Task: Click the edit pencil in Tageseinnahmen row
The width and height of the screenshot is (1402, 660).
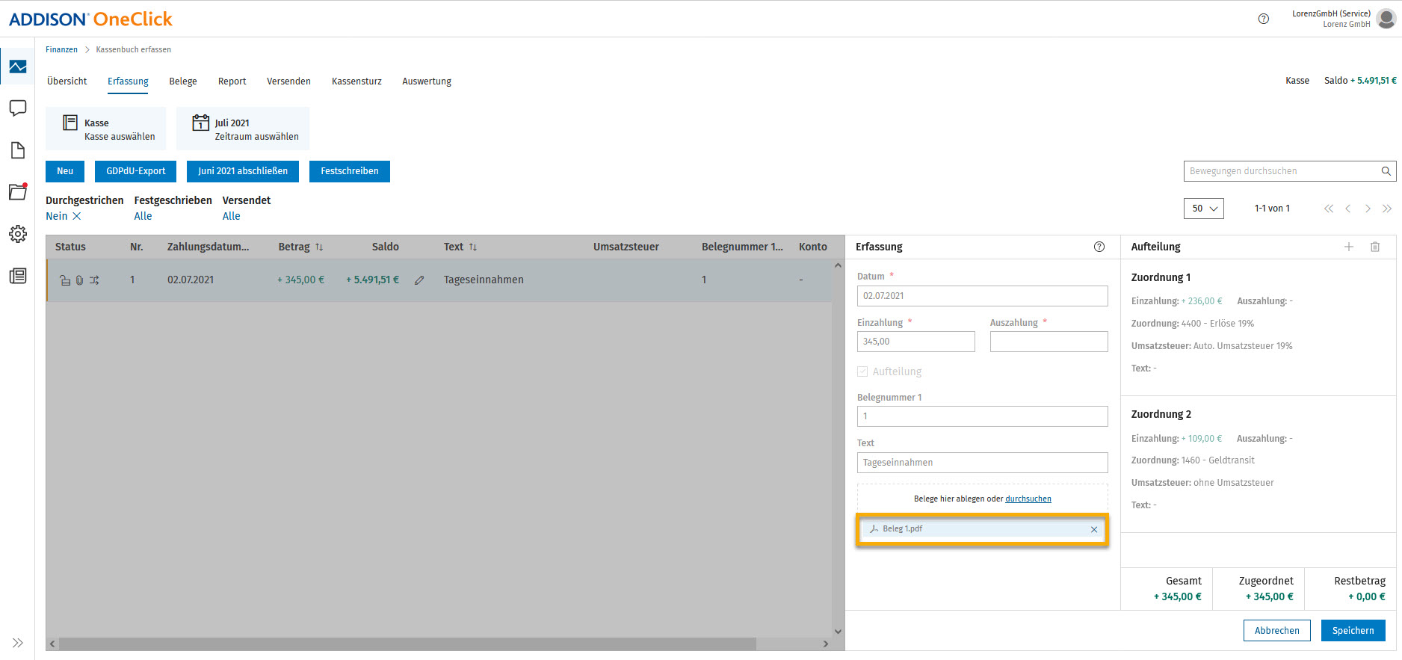Action: pyautogui.click(x=419, y=280)
